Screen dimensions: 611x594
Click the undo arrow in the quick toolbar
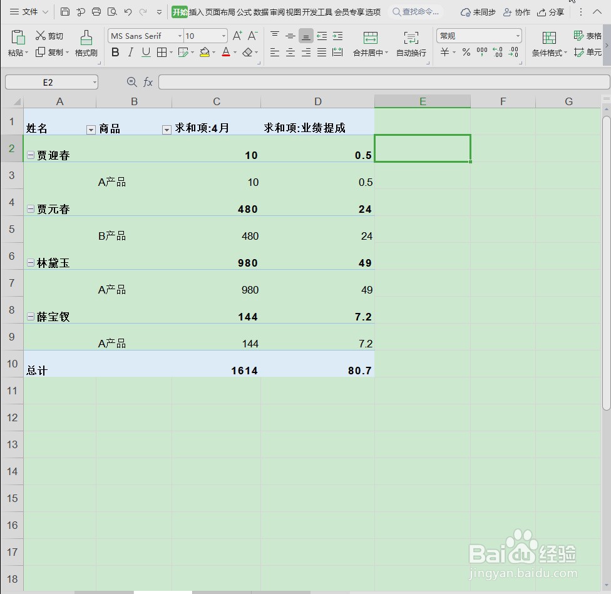coord(129,11)
